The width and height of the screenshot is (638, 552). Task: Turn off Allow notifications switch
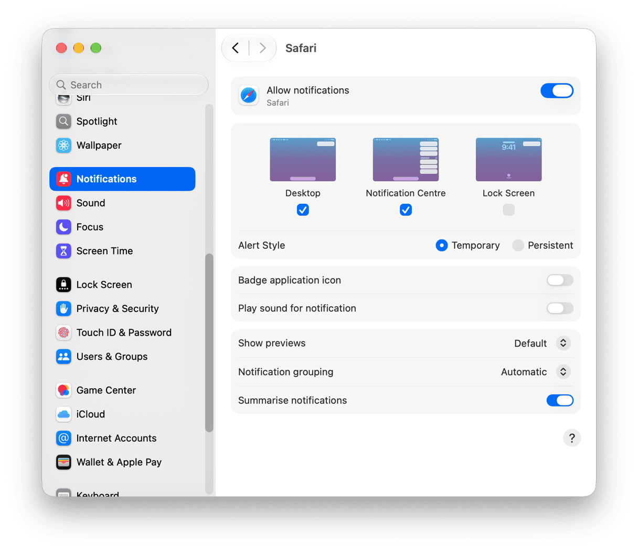click(557, 91)
